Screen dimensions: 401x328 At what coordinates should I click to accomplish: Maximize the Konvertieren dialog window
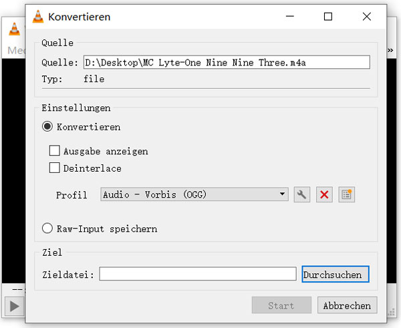(327, 17)
